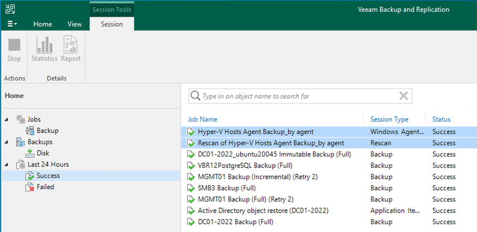
Task: Select the Last 24 Hours item
Action: pyautogui.click(x=48, y=164)
